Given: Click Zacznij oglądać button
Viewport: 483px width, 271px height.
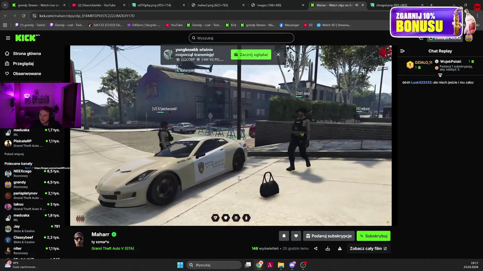Looking at the screenshot, I should [x=251, y=55].
